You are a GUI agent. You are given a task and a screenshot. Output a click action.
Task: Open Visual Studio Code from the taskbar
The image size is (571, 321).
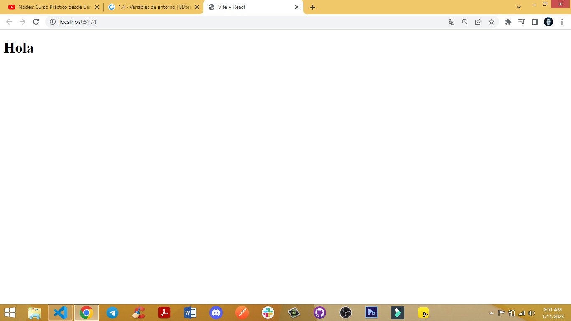point(61,313)
